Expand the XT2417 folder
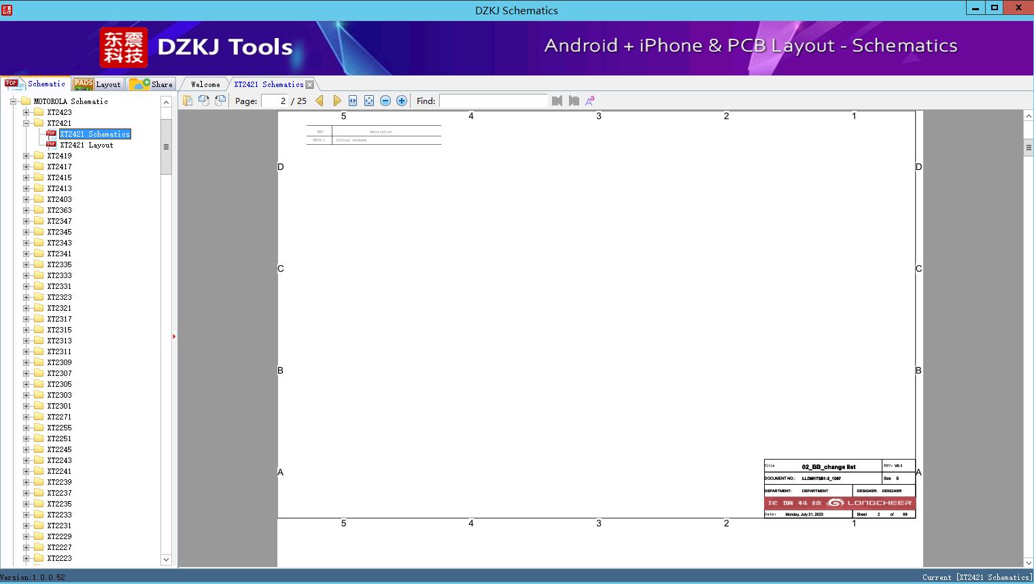This screenshot has width=1034, height=584. (x=26, y=167)
